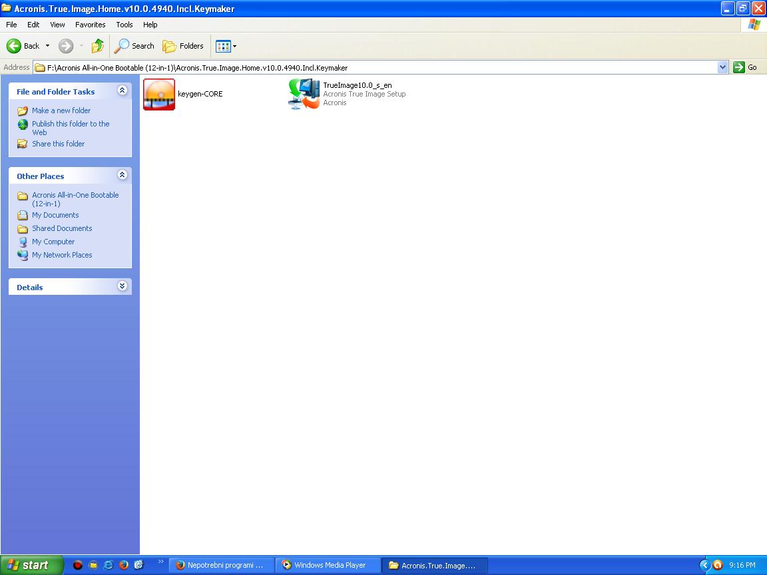Click the My Documents icon

pos(23,215)
